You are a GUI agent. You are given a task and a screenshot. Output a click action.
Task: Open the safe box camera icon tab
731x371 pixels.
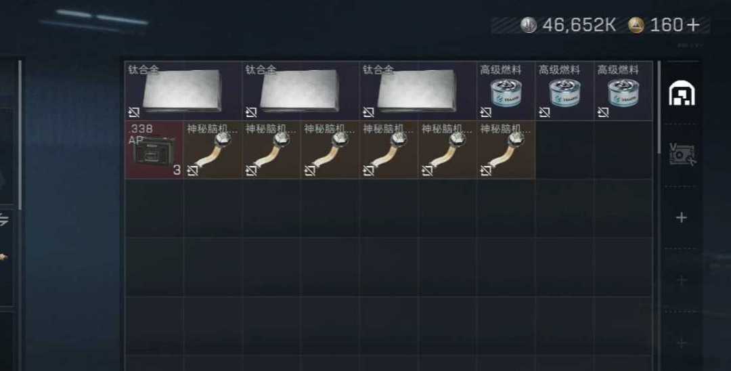click(x=682, y=155)
